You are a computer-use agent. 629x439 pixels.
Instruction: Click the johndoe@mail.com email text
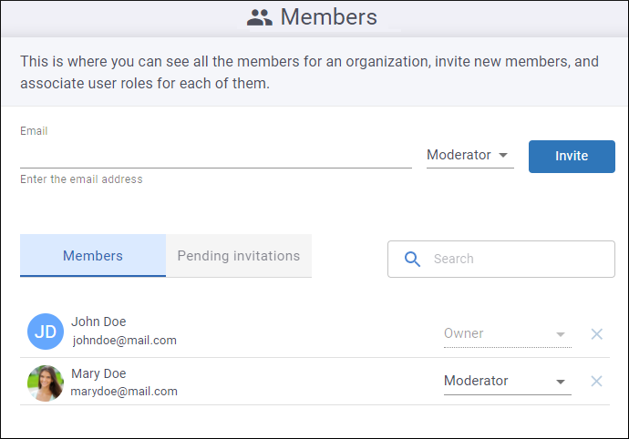click(124, 341)
